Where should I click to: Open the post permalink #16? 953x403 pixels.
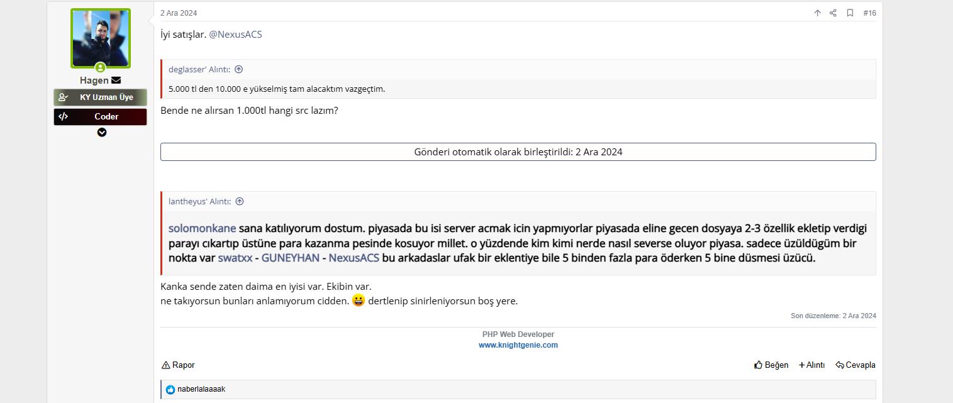[x=869, y=13]
